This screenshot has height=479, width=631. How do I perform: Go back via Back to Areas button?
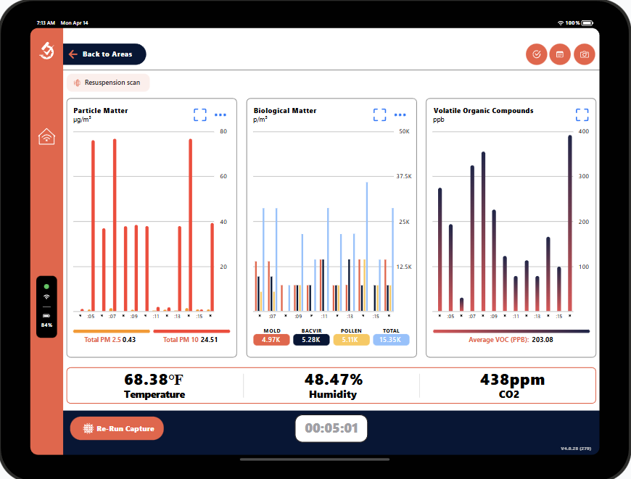click(x=104, y=54)
